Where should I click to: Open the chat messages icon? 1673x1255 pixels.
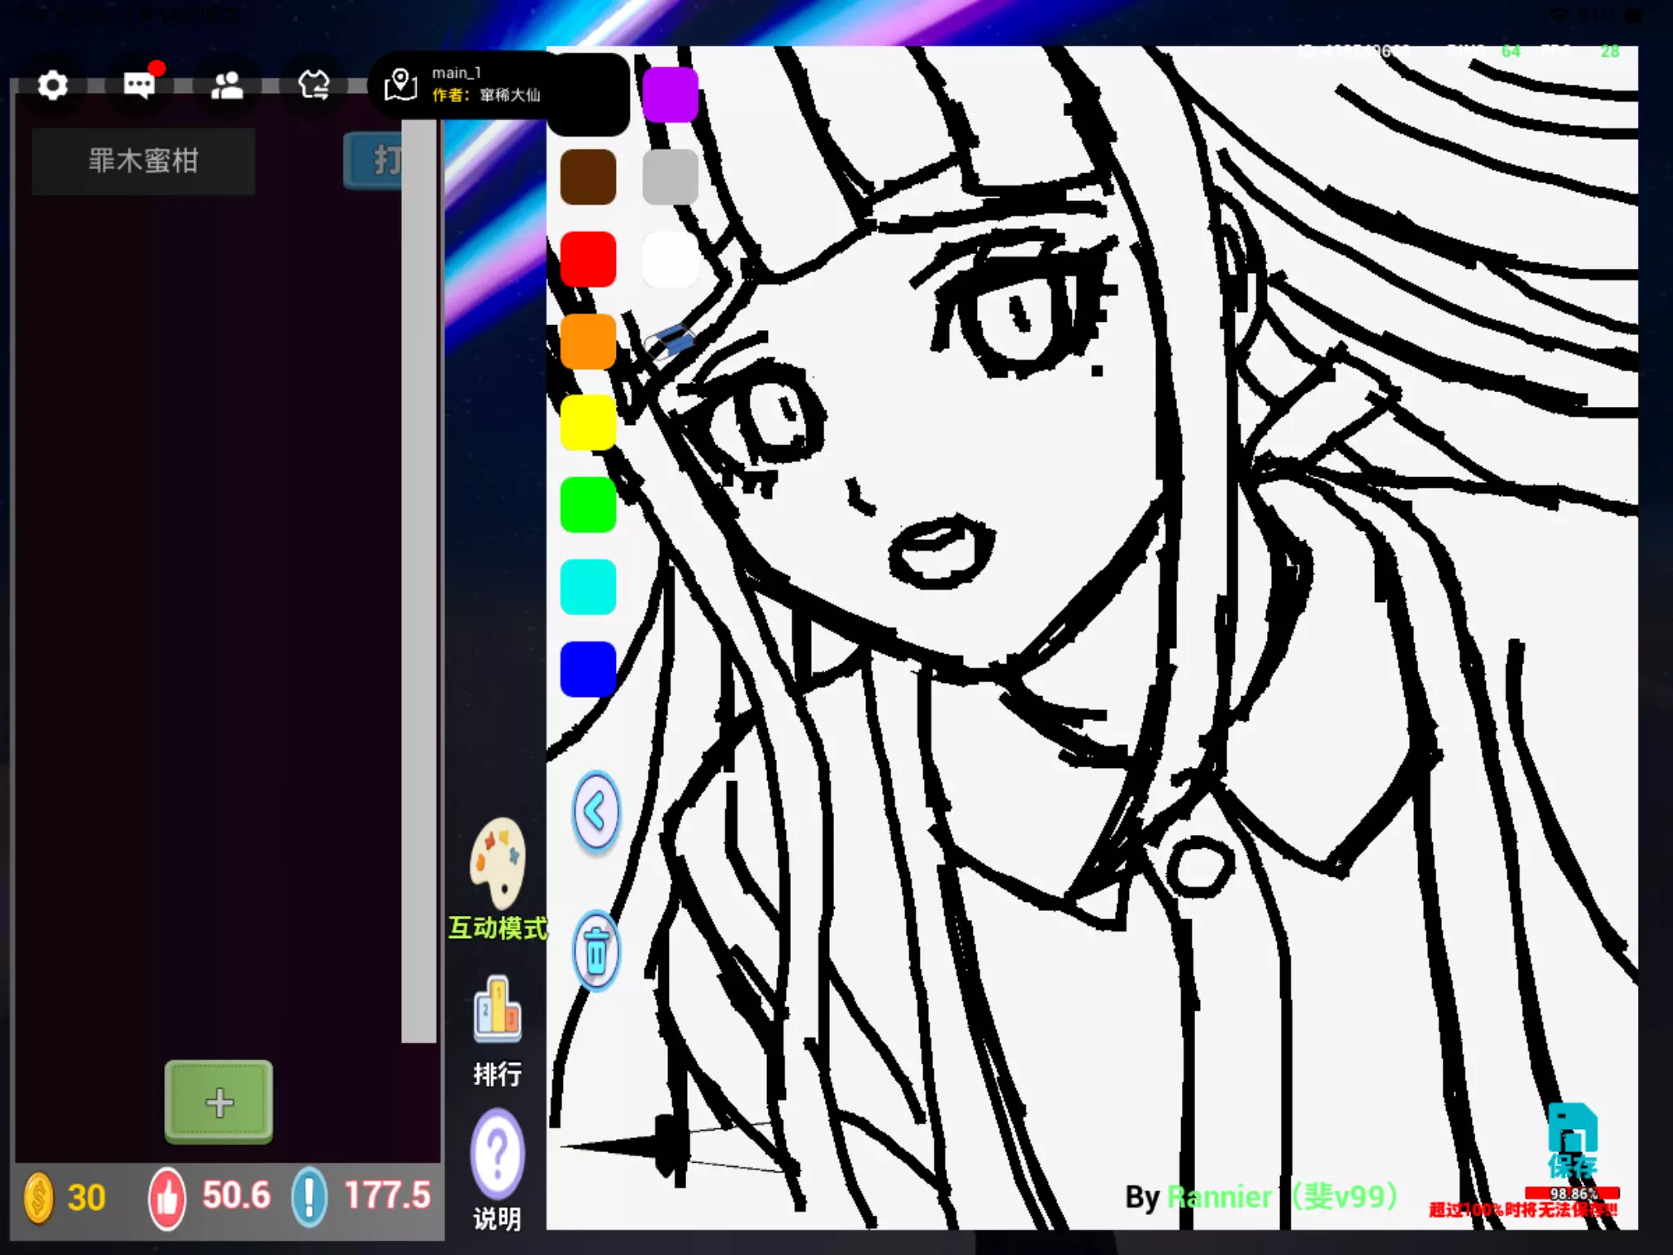(140, 85)
